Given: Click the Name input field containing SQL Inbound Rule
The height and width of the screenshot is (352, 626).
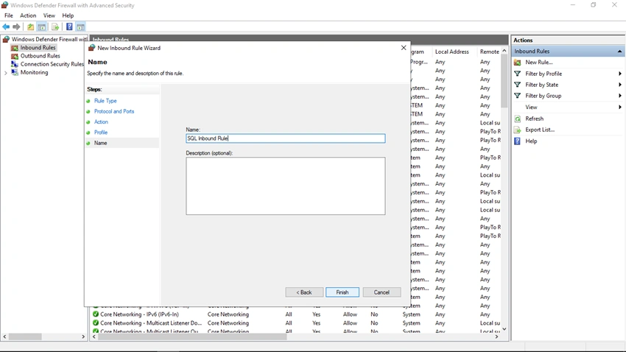Looking at the screenshot, I should 286,138.
